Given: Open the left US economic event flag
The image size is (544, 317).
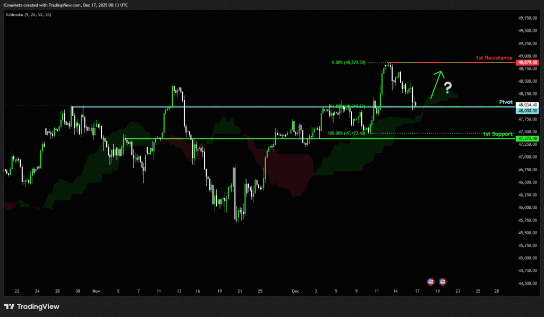Looking at the screenshot, I should coord(431,281).
